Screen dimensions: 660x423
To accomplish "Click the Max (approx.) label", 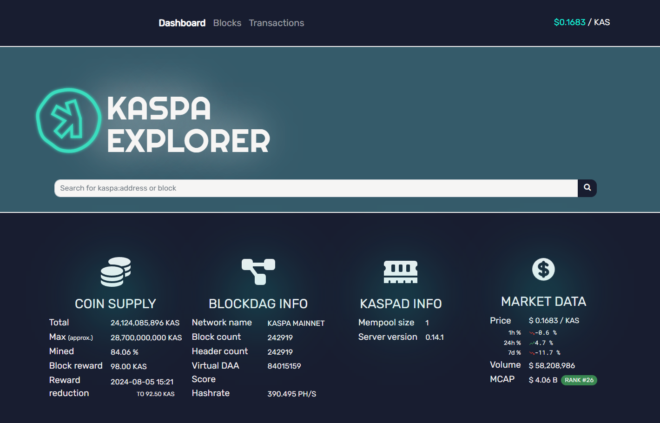I will 71,337.
